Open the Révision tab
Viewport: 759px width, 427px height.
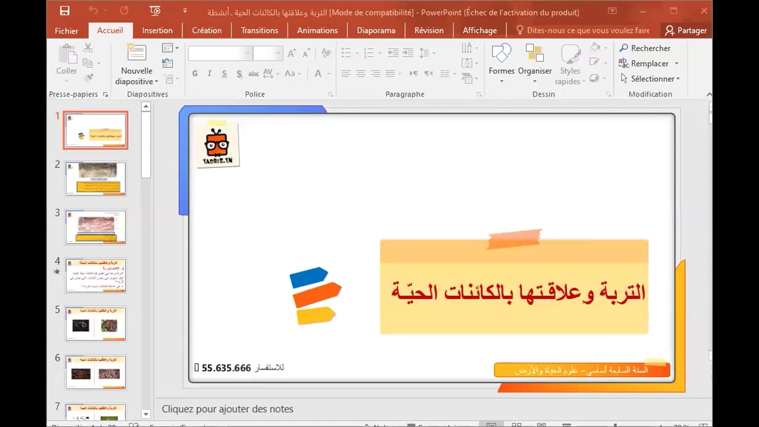click(429, 30)
